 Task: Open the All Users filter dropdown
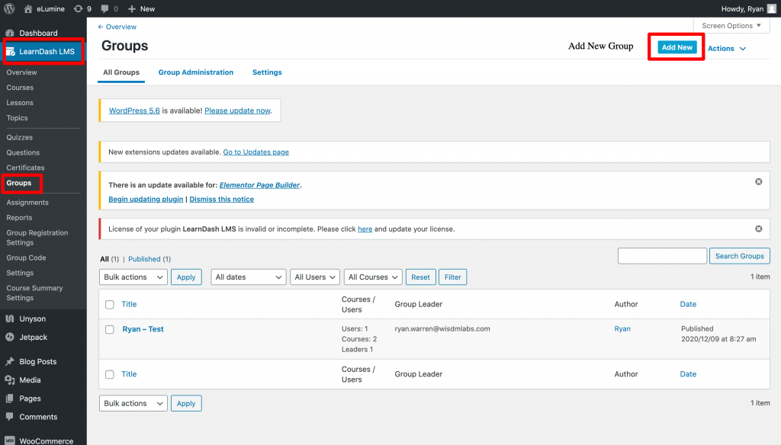tap(315, 277)
